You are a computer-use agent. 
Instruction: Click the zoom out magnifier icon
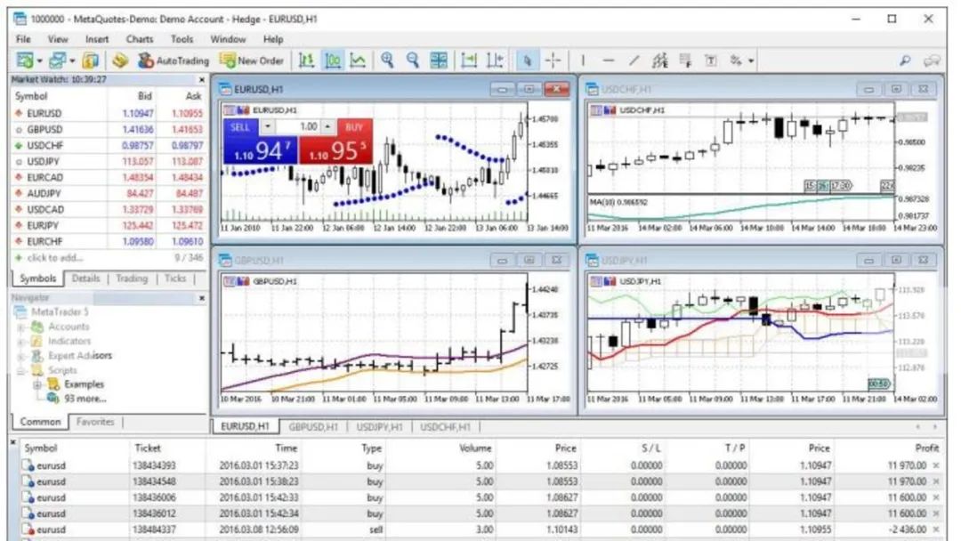pyautogui.click(x=413, y=61)
